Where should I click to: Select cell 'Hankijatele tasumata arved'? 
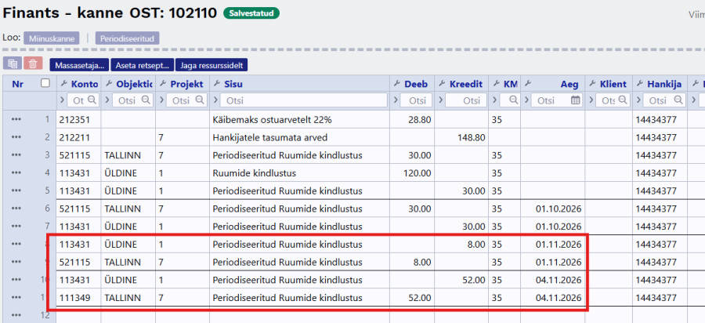(299, 137)
